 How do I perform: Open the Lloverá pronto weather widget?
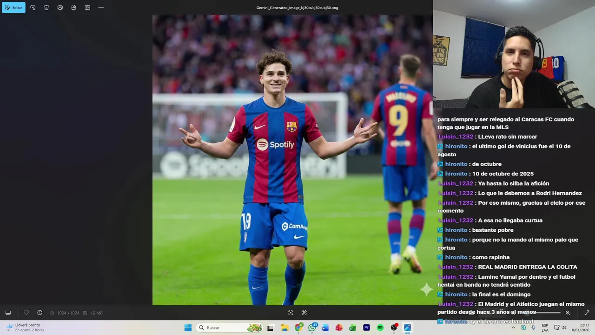26,328
